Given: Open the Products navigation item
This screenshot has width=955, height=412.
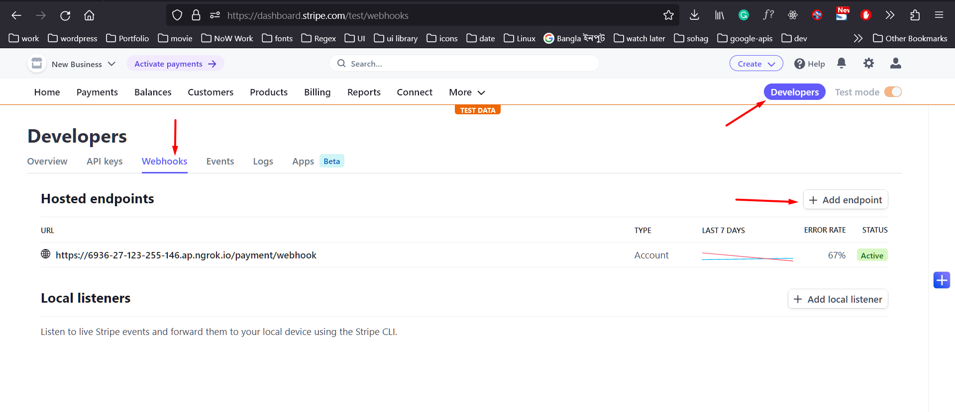Looking at the screenshot, I should (x=269, y=92).
